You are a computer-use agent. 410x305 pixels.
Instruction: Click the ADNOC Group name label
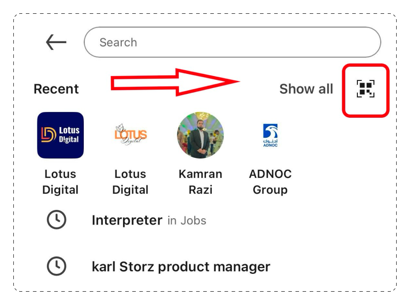coord(271,181)
